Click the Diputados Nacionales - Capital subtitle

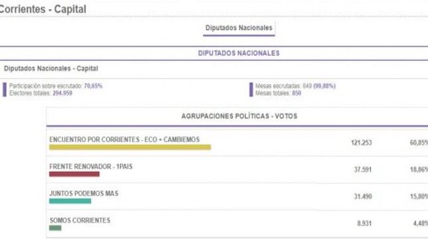click(51, 68)
